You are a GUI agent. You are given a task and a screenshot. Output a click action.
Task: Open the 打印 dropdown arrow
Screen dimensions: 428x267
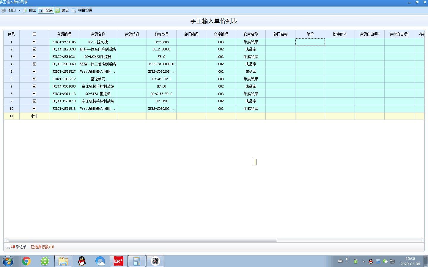click(19, 11)
